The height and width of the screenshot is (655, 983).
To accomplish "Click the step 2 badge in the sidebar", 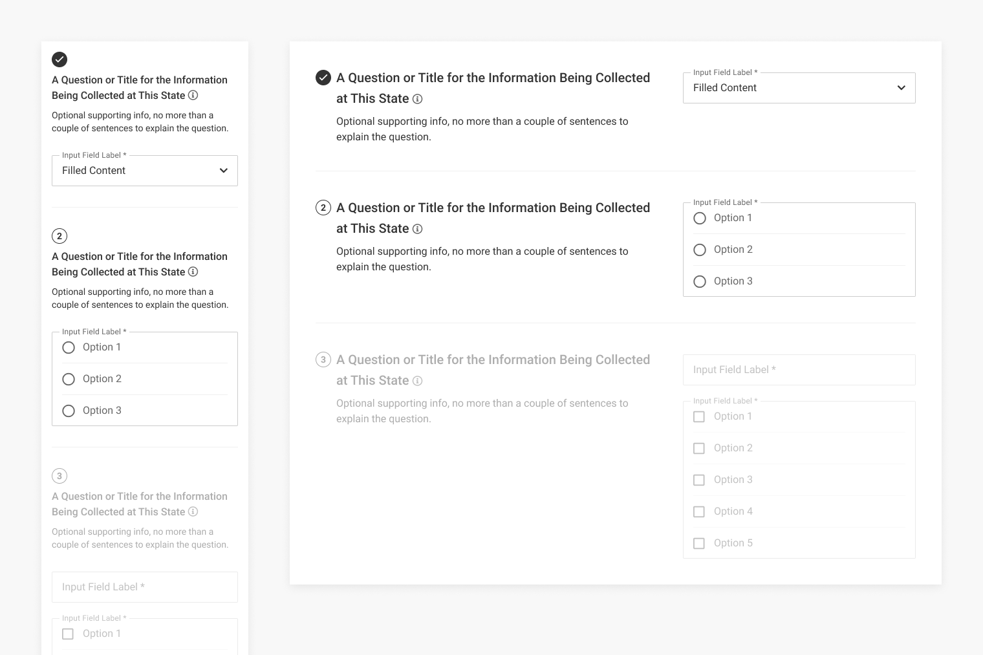I will click(x=59, y=236).
